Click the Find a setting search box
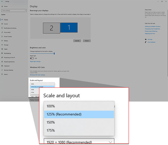168x145 pixels. 14,10
